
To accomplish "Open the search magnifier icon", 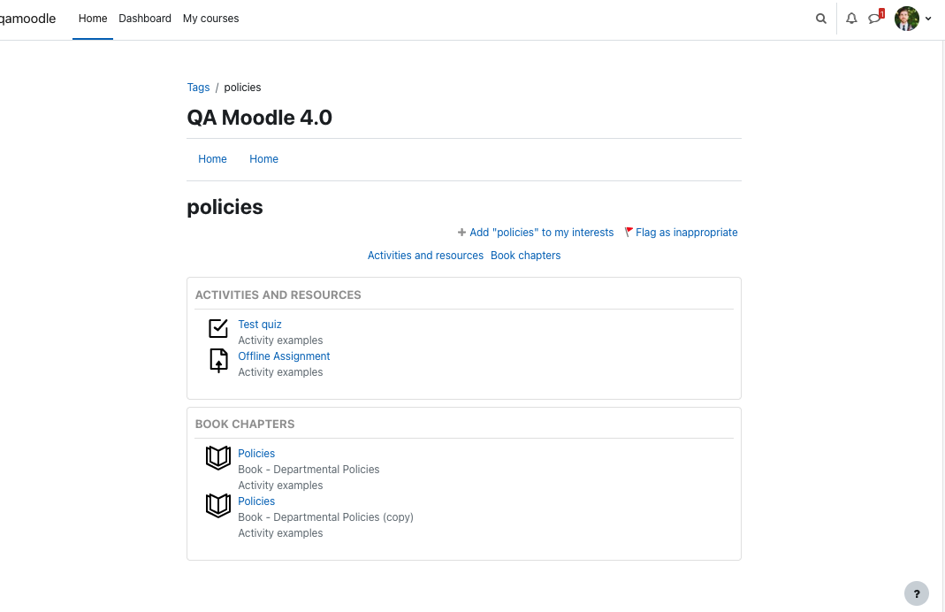I will [x=821, y=19].
